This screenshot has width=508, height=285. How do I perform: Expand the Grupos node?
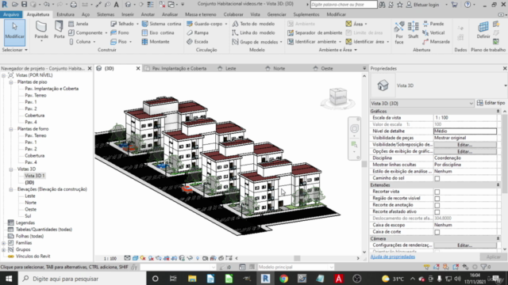pos(3,250)
